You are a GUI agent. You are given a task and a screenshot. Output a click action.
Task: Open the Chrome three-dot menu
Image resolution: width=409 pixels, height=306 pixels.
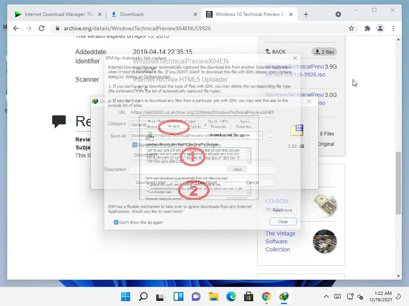[x=393, y=28]
